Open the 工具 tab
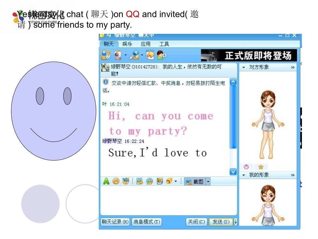The image size is (318, 239). [164, 44]
